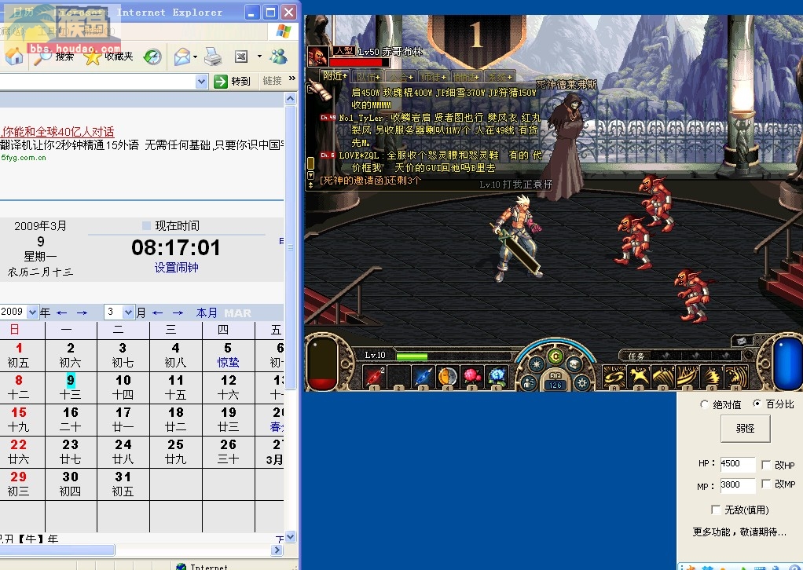Click the Edit document icon in IE toolbar

click(x=241, y=57)
